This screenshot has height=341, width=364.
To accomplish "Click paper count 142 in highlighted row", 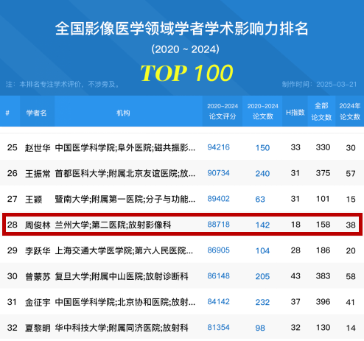I will point(262,225).
